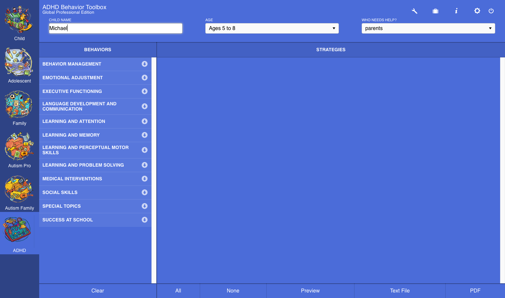
Task: Open the info icon
Action: pos(456,11)
